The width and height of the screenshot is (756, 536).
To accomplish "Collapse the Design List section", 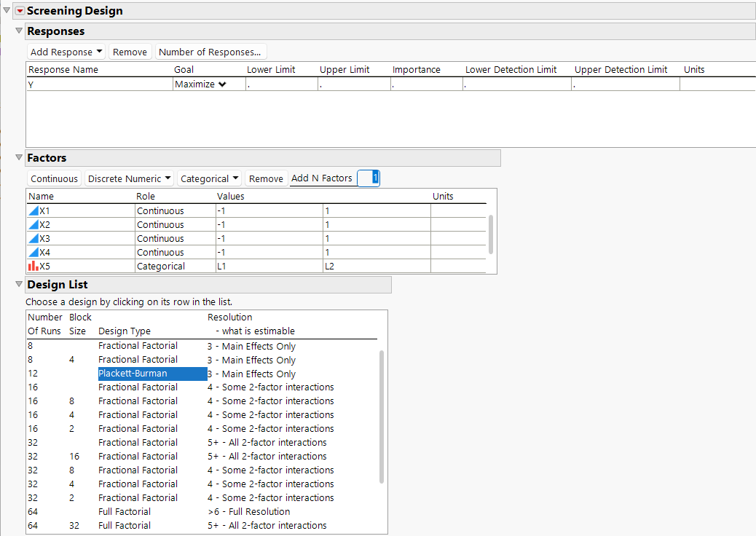I will tap(19, 285).
